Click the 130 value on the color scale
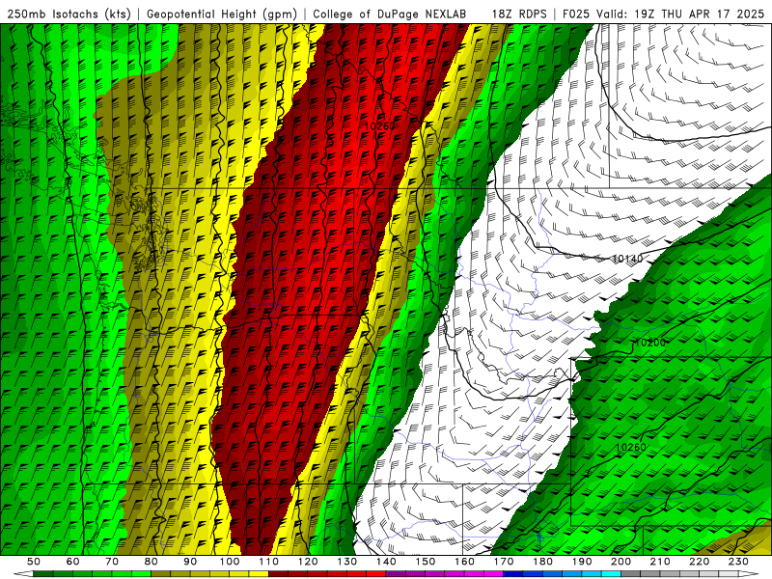The width and height of the screenshot is (772, 579). pyautogui.click(x=347, y=562)
